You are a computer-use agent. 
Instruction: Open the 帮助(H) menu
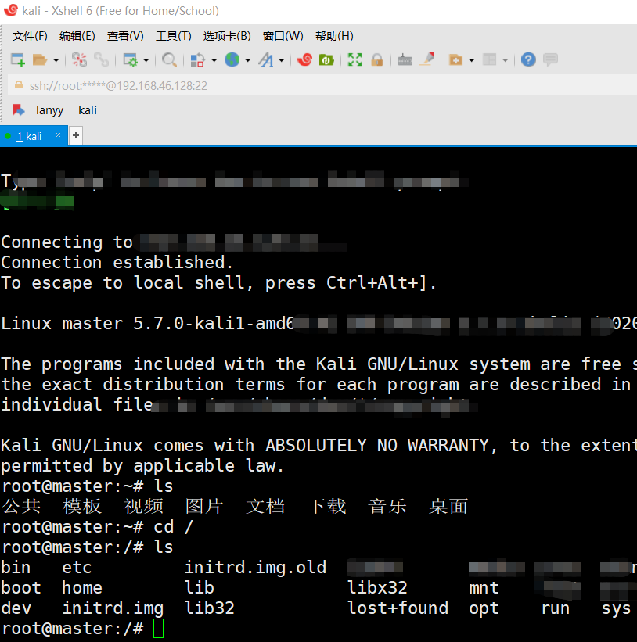click(x=334, y=36)
